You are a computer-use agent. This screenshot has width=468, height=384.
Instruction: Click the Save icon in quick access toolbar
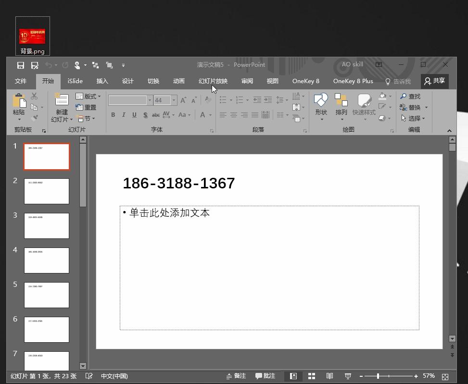tap(20, 65)
